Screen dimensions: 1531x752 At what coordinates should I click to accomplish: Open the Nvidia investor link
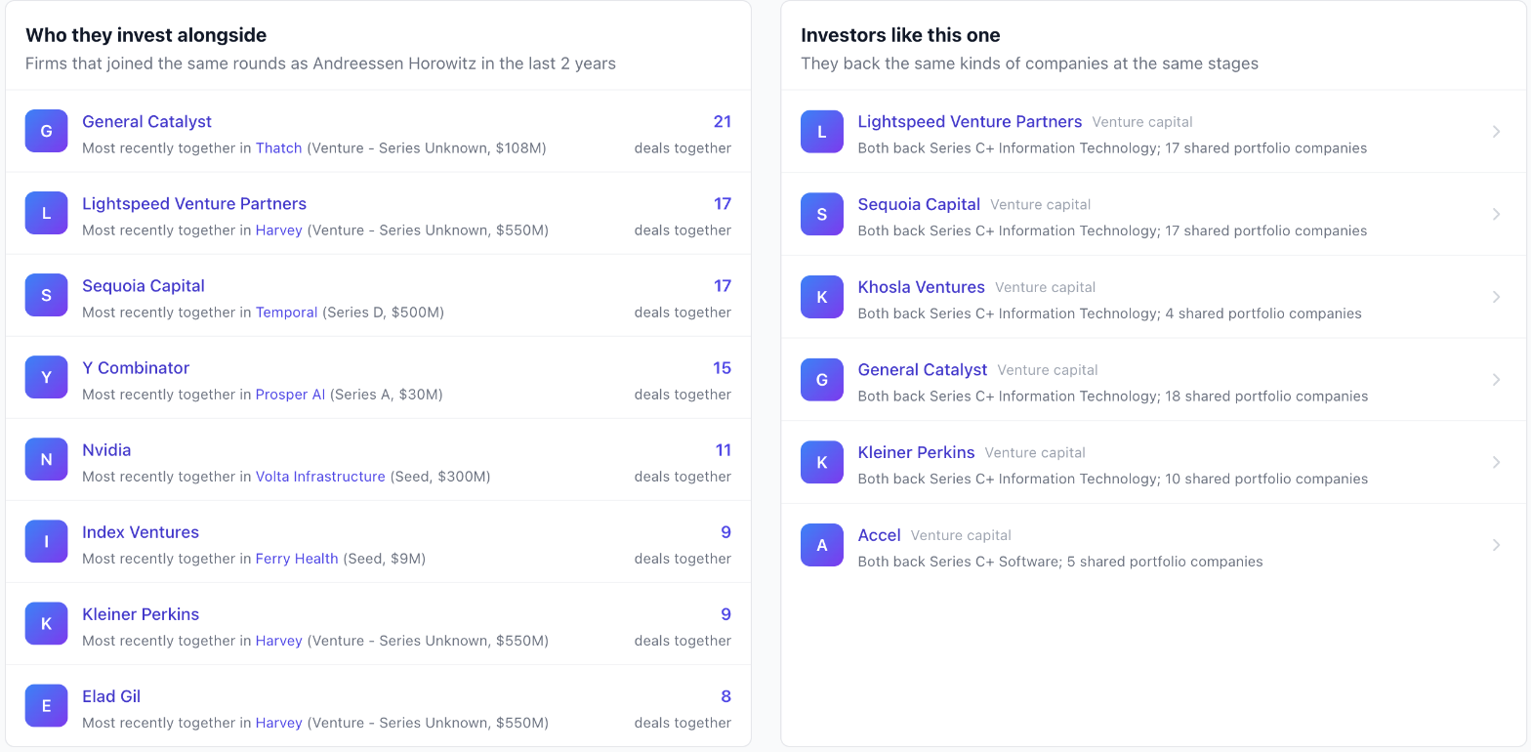106,449
